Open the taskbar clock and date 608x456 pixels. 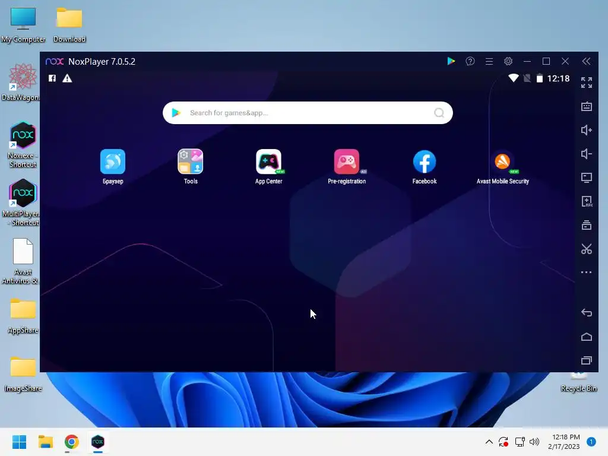tap(564, 442)
